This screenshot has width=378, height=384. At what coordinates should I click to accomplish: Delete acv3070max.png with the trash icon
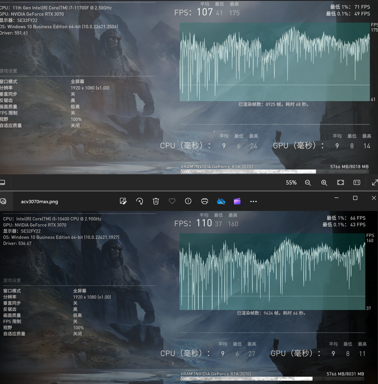pyautogui.click(x=156, y=201)
